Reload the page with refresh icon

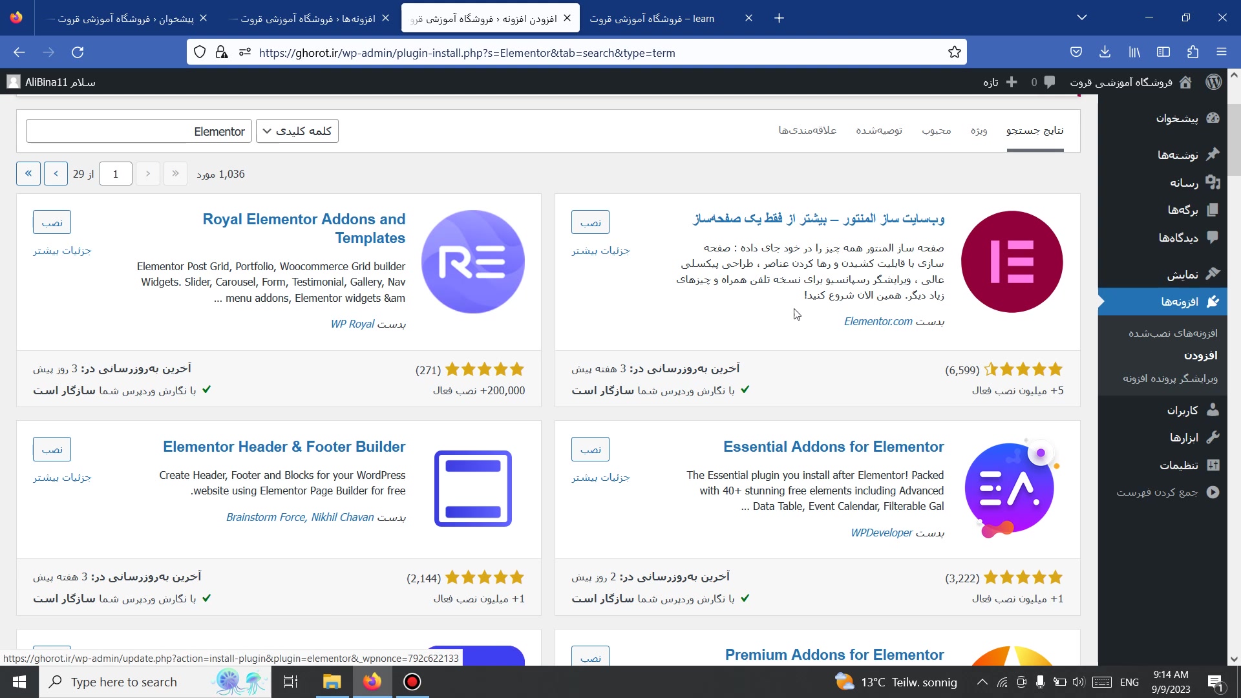coord(78,52)
